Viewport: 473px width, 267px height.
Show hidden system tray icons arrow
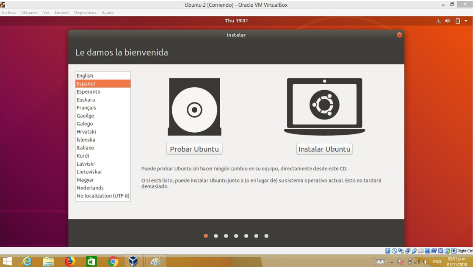pyautogui.click(x=392, y=262)
